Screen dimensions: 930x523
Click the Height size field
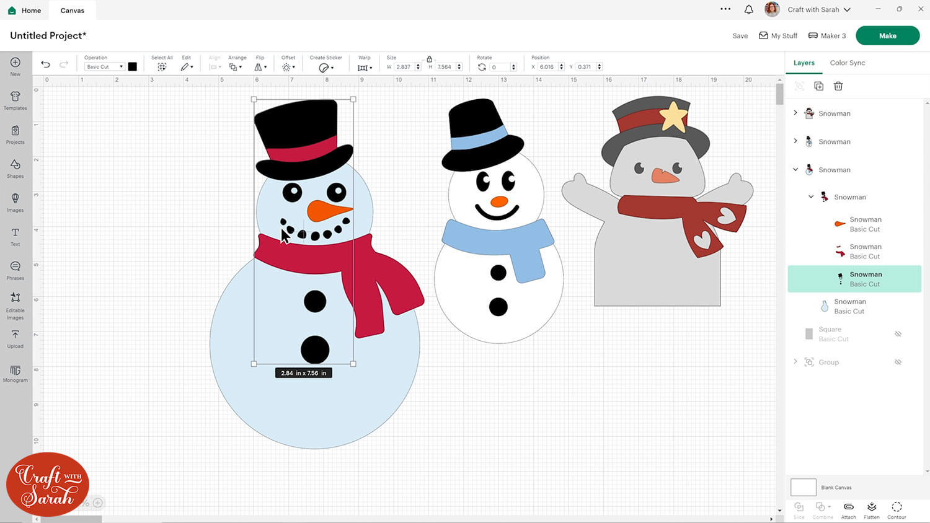click(449, 67)
